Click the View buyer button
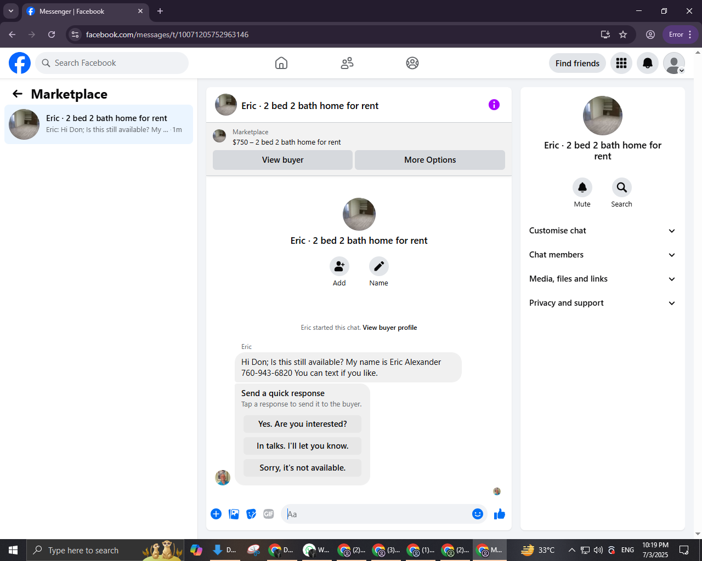This screenshot has height=561, width=702. pos(282,160)
